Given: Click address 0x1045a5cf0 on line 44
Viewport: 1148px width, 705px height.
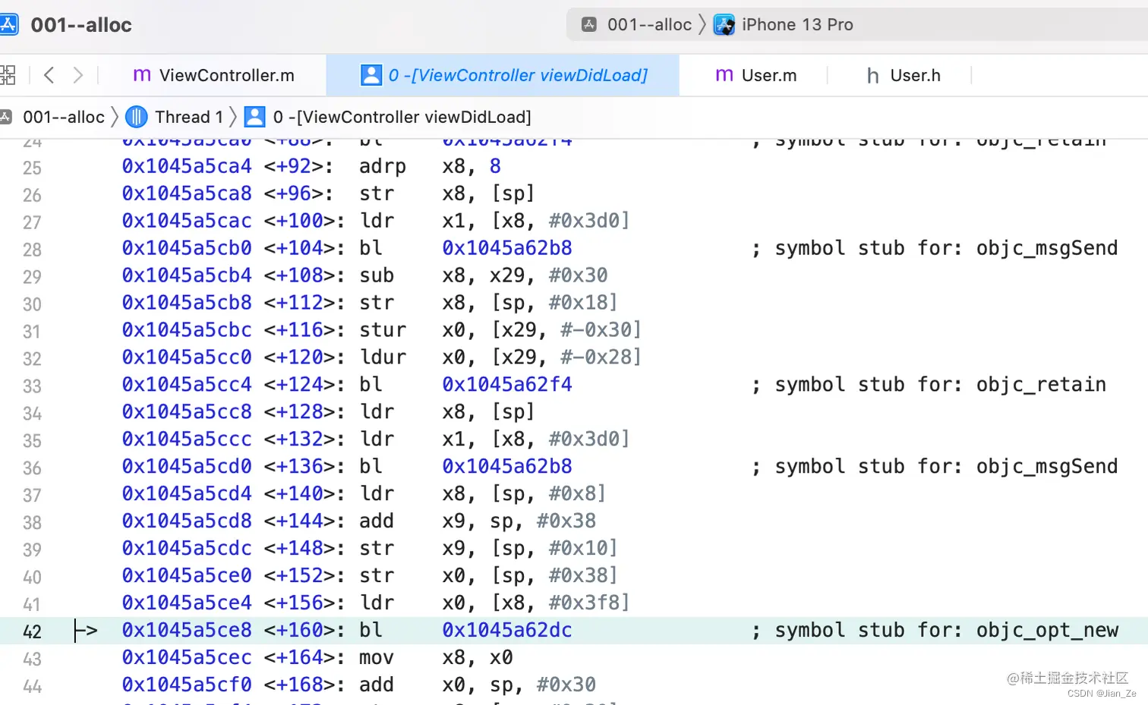Looking at the screenshot, I should (187, 685).
